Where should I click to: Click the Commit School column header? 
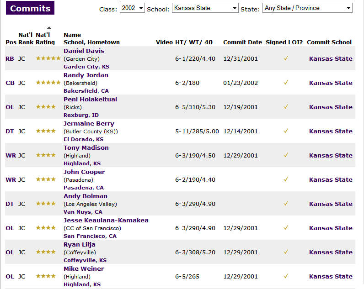(x=329, y=42)
